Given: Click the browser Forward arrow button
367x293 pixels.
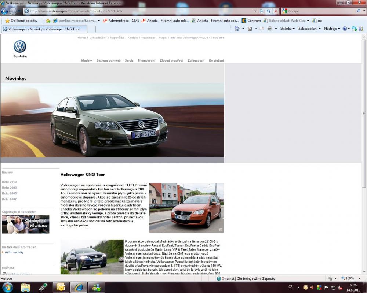Looking at the screenshot, I should 12,11.
